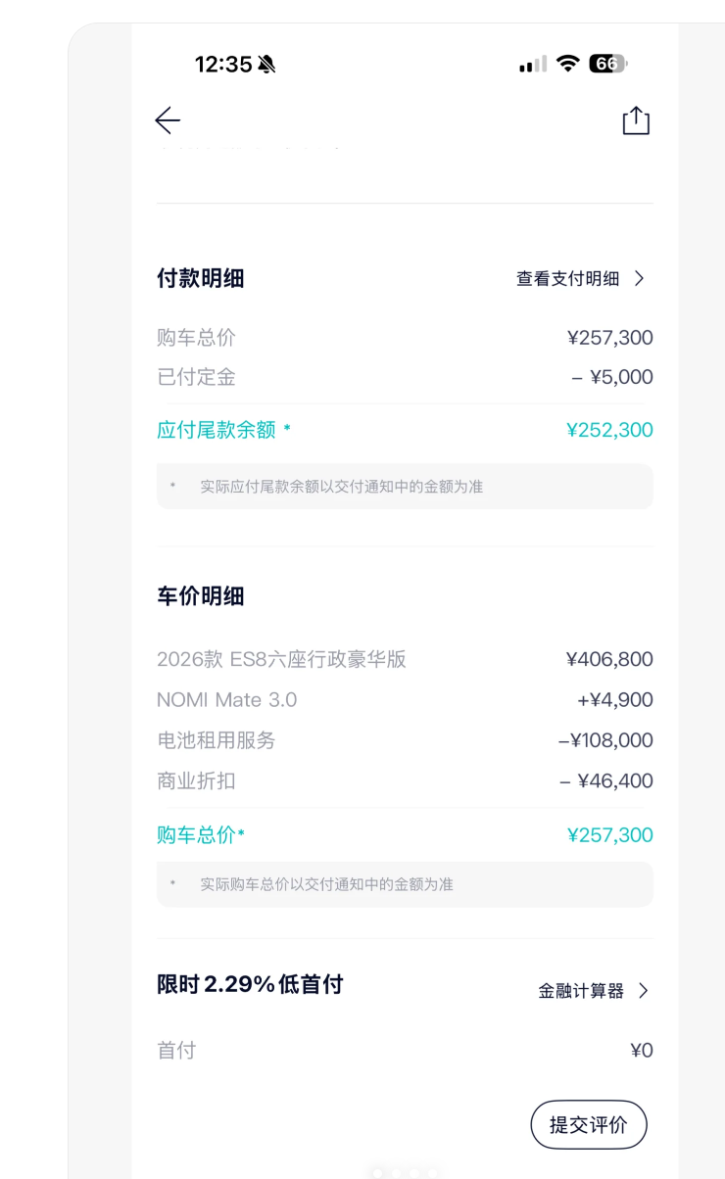
Task: Tap the share icon at top right
Action: 636,120
